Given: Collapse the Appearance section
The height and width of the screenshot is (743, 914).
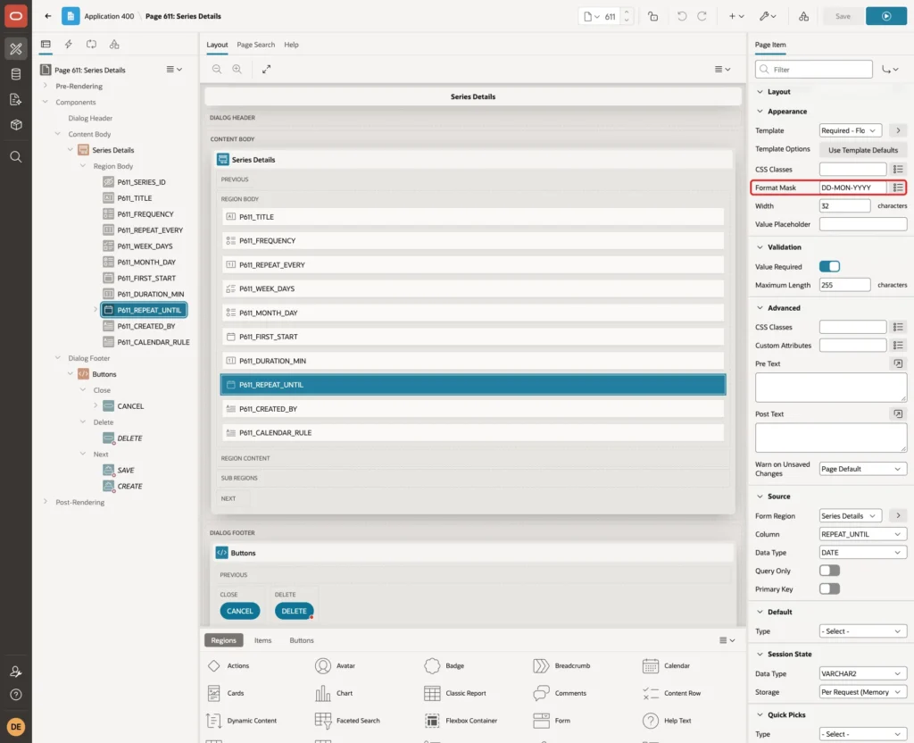Looking at the screenshot, I should (760, 112).
